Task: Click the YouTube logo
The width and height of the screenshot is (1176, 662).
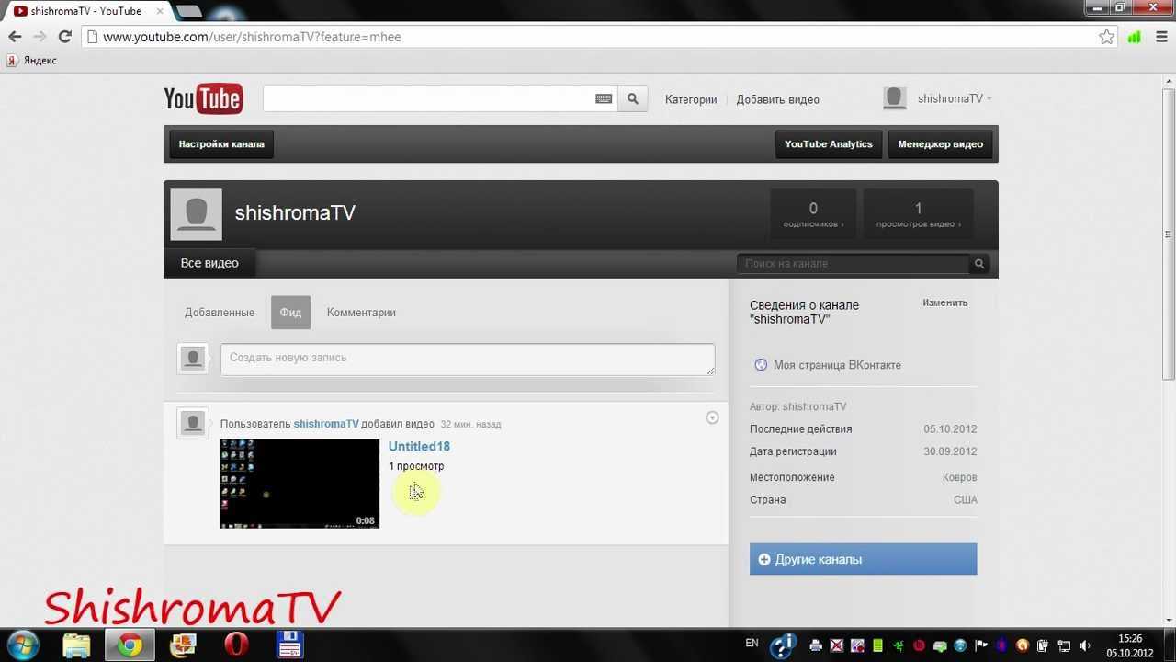Action: (203, 98)
